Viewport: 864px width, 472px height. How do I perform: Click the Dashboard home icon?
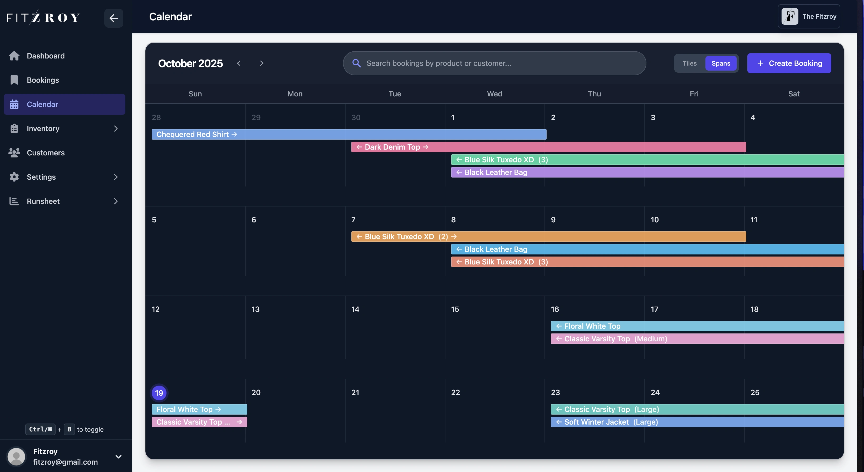(14, 56)
